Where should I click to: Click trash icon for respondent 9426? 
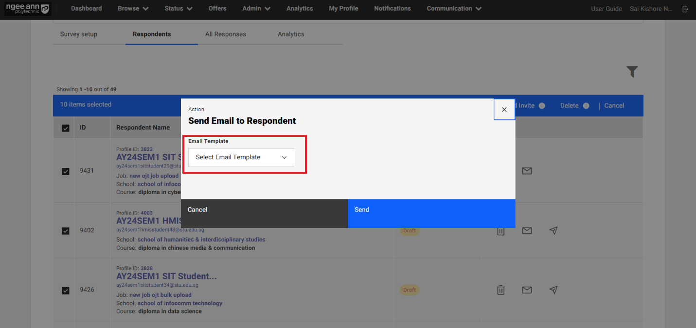click(x=500, y=290)
